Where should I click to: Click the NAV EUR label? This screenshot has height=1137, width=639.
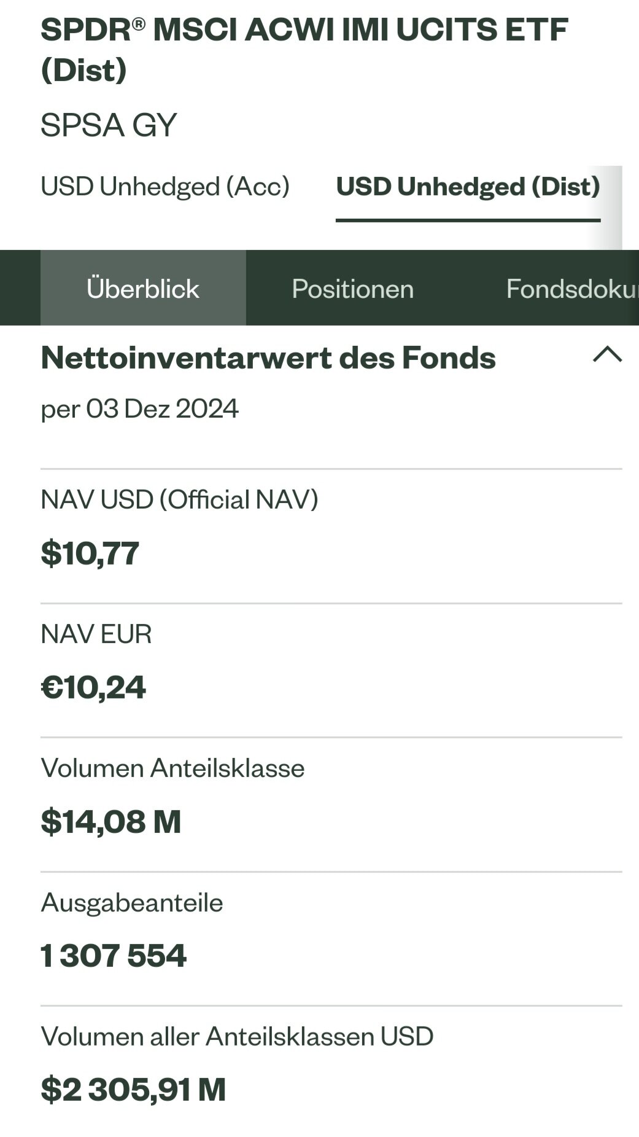96,634
